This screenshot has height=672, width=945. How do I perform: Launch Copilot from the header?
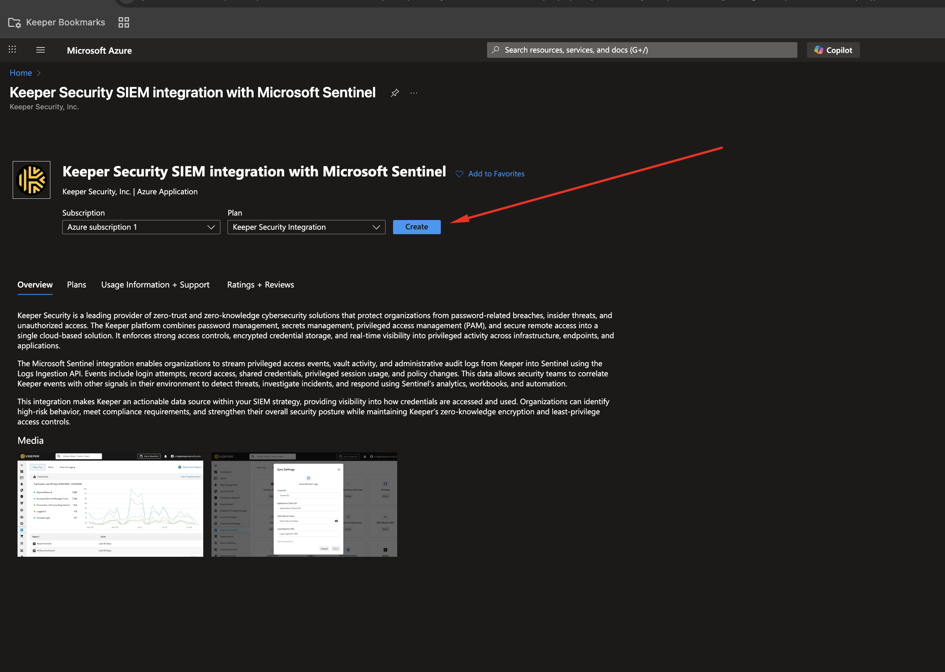tap(833, 50)
